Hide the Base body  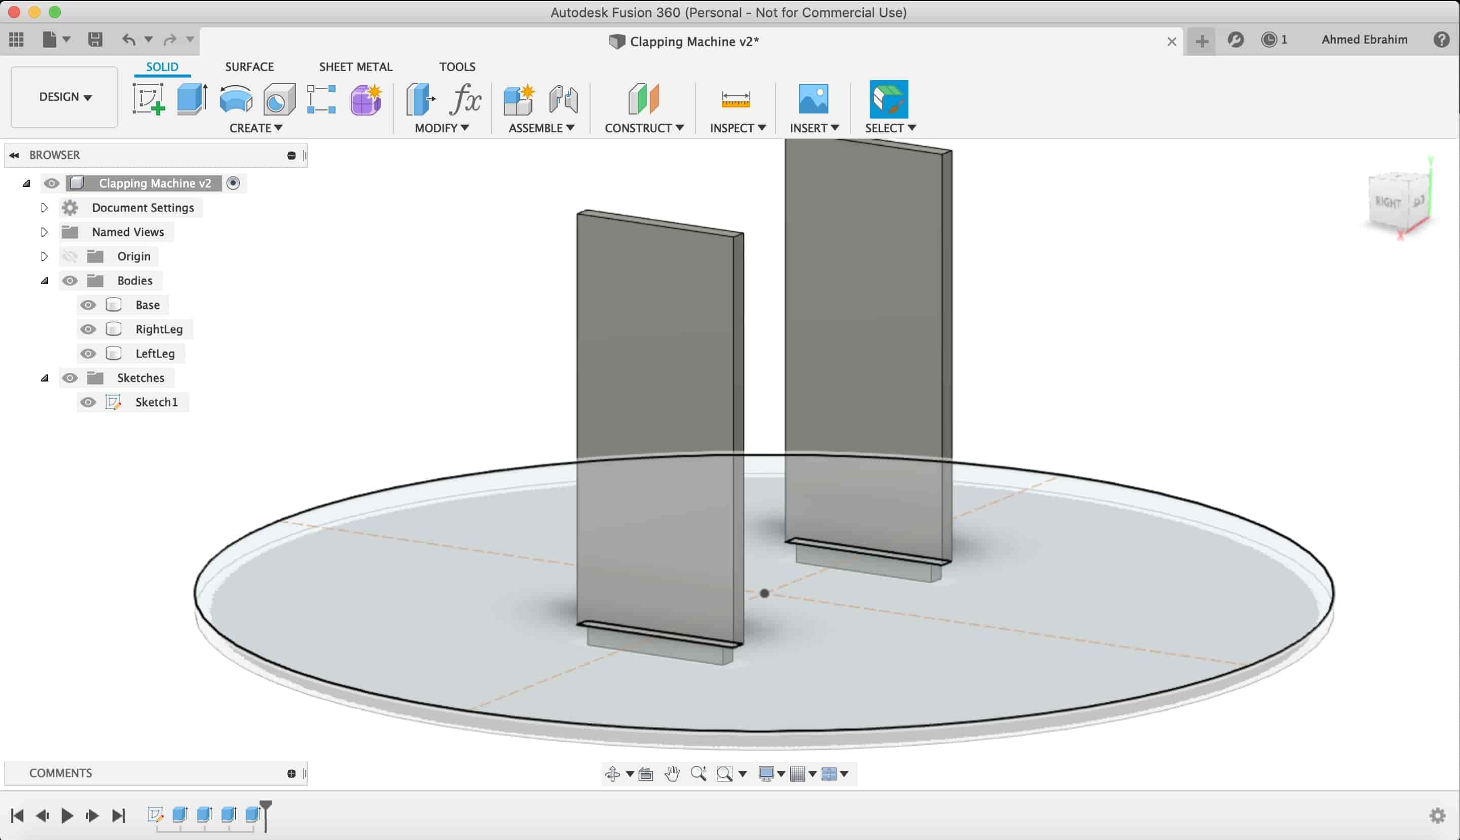88,304
